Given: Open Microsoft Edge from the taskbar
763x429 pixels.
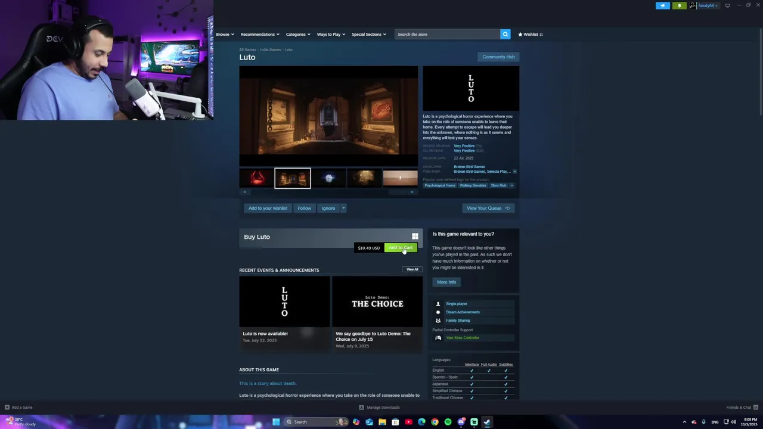Looking at the screenshot, I should (421, 422).
